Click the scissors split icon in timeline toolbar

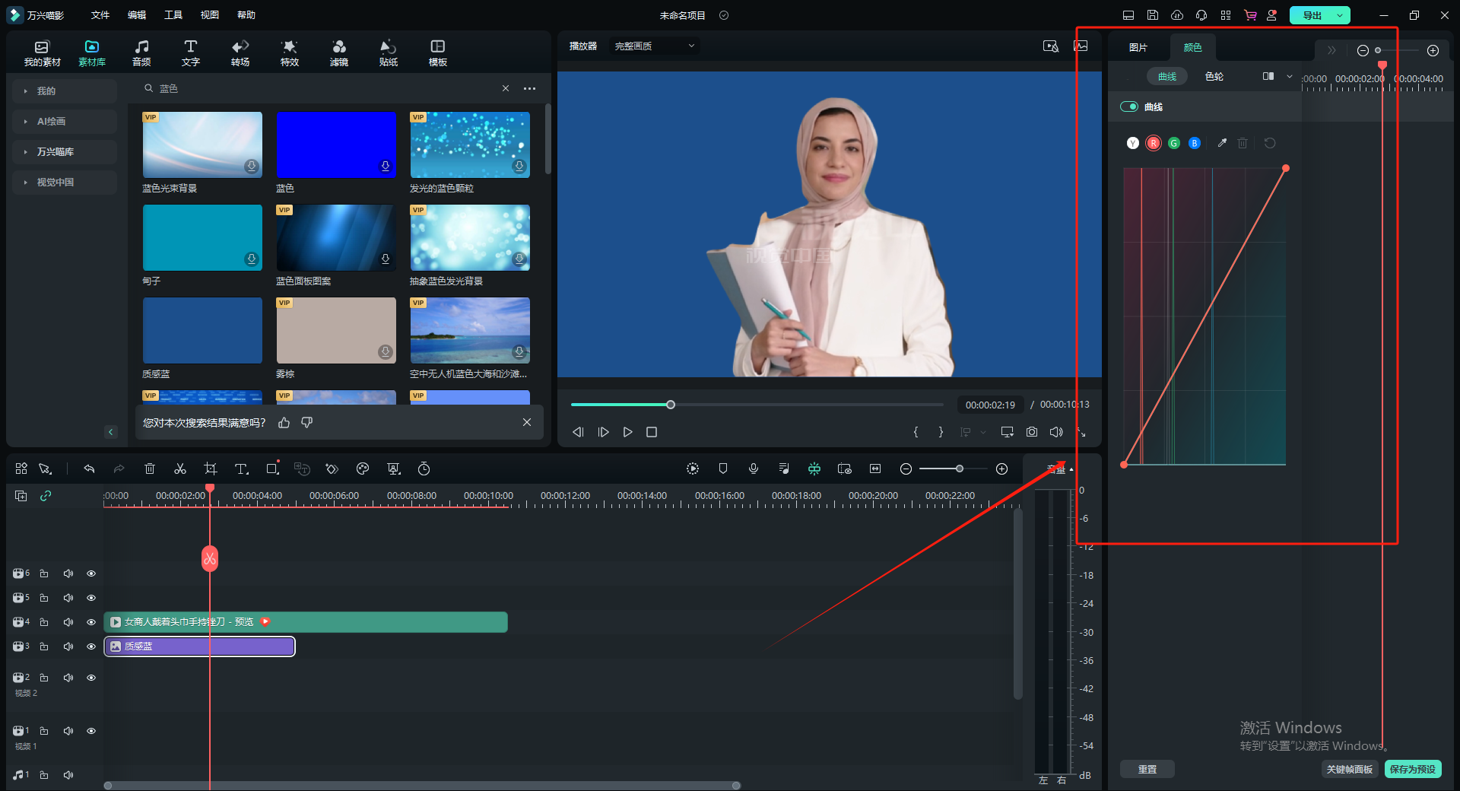point(180,469)
